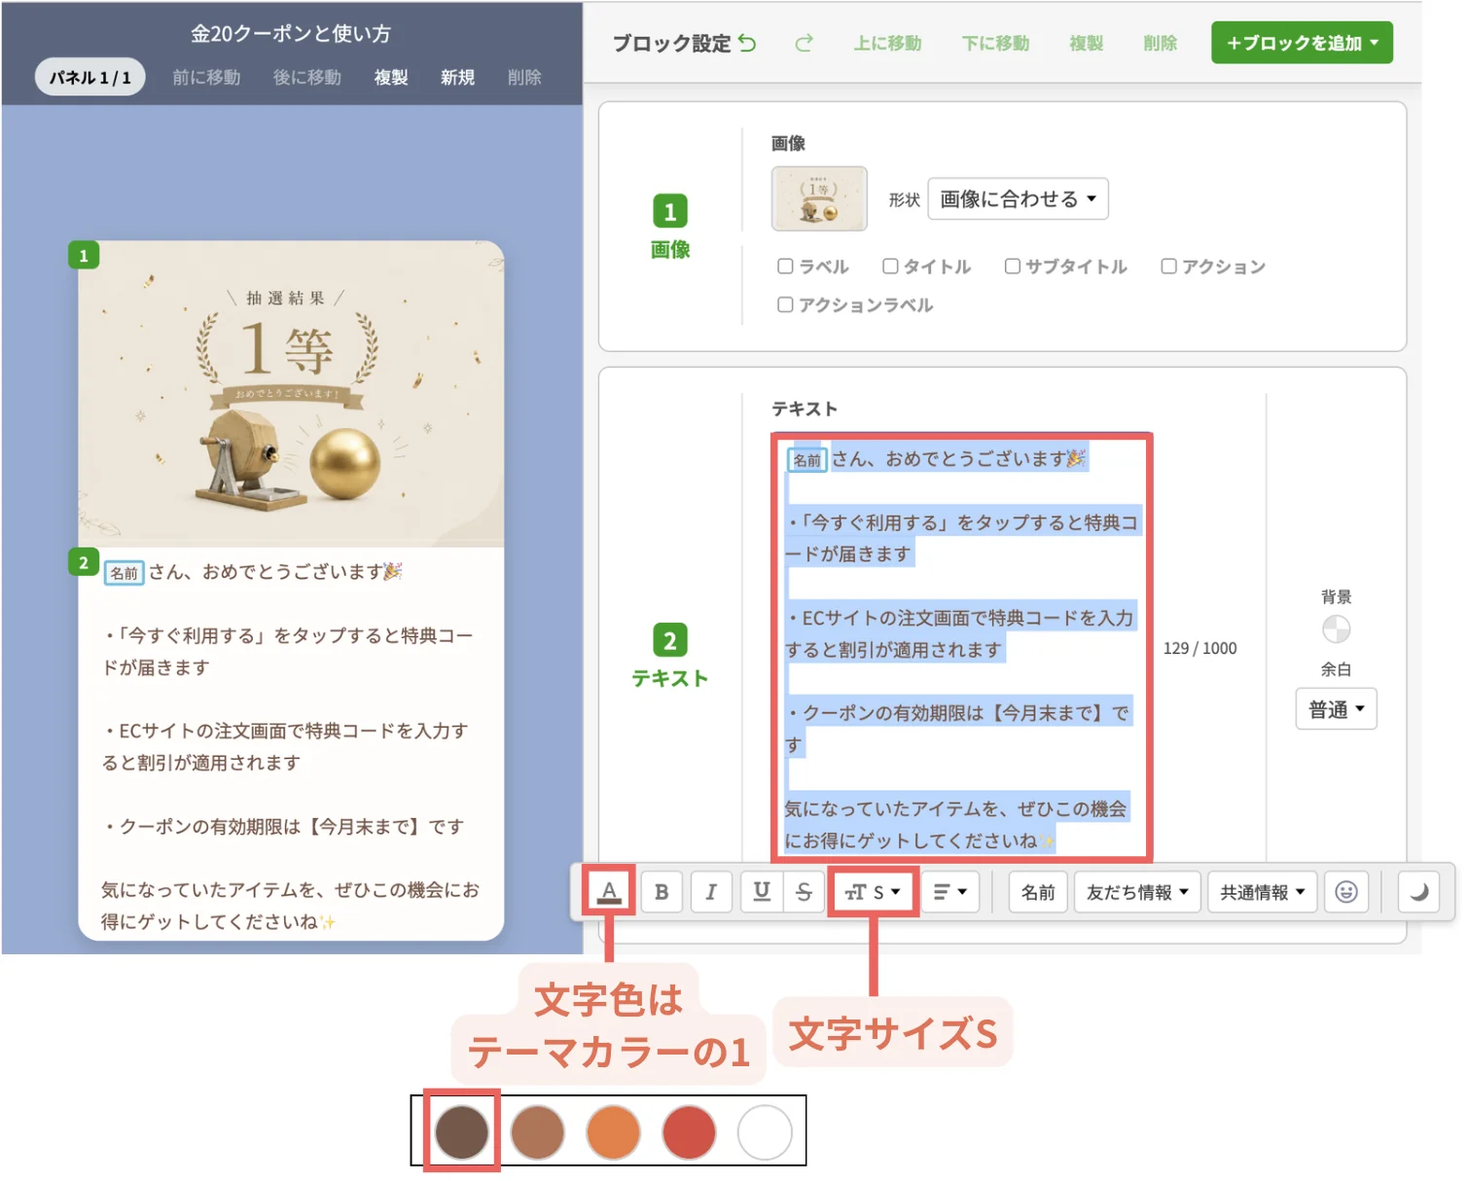This screenshot has height=1181, width=1467.
Task: Open the emoji picker
Action: (1346, 892)
